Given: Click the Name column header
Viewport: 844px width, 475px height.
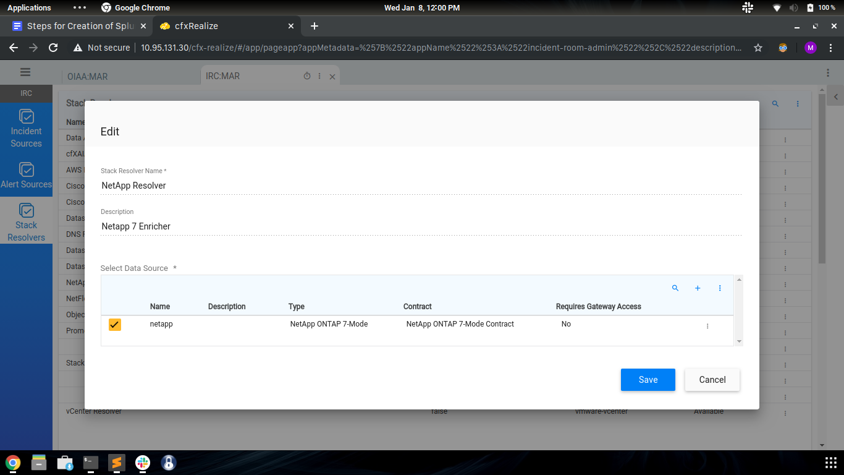Looking at the screenshot, I should pos(160,307).
